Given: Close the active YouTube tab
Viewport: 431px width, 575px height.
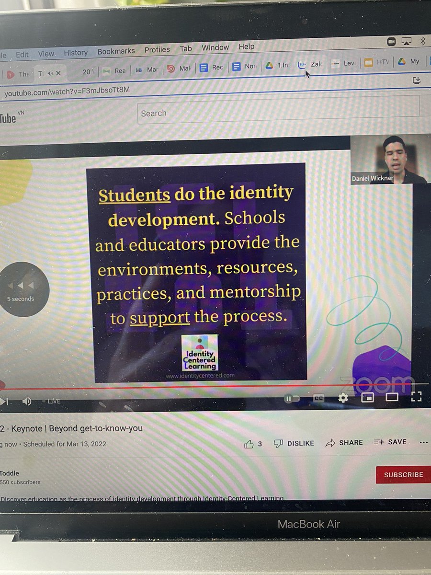Looking at the screenshot, I should click(58, 73).
